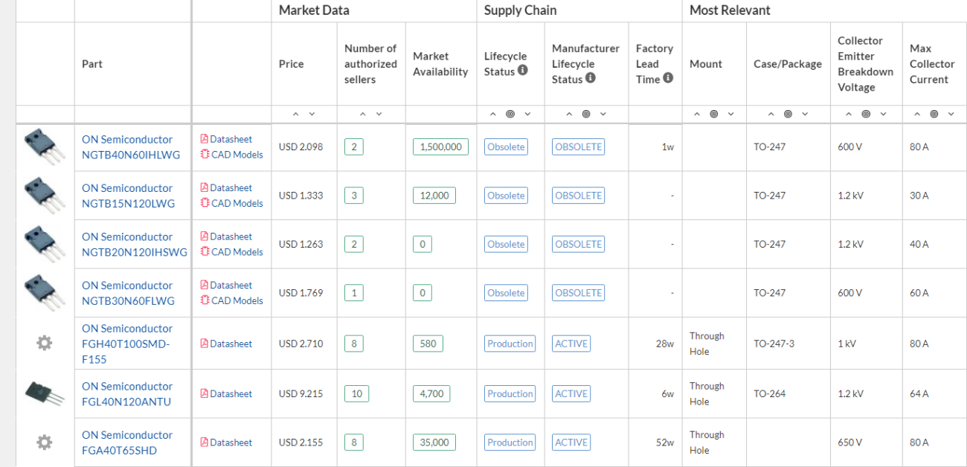Click the Lifecycle Status info icon

coord(523,71)
